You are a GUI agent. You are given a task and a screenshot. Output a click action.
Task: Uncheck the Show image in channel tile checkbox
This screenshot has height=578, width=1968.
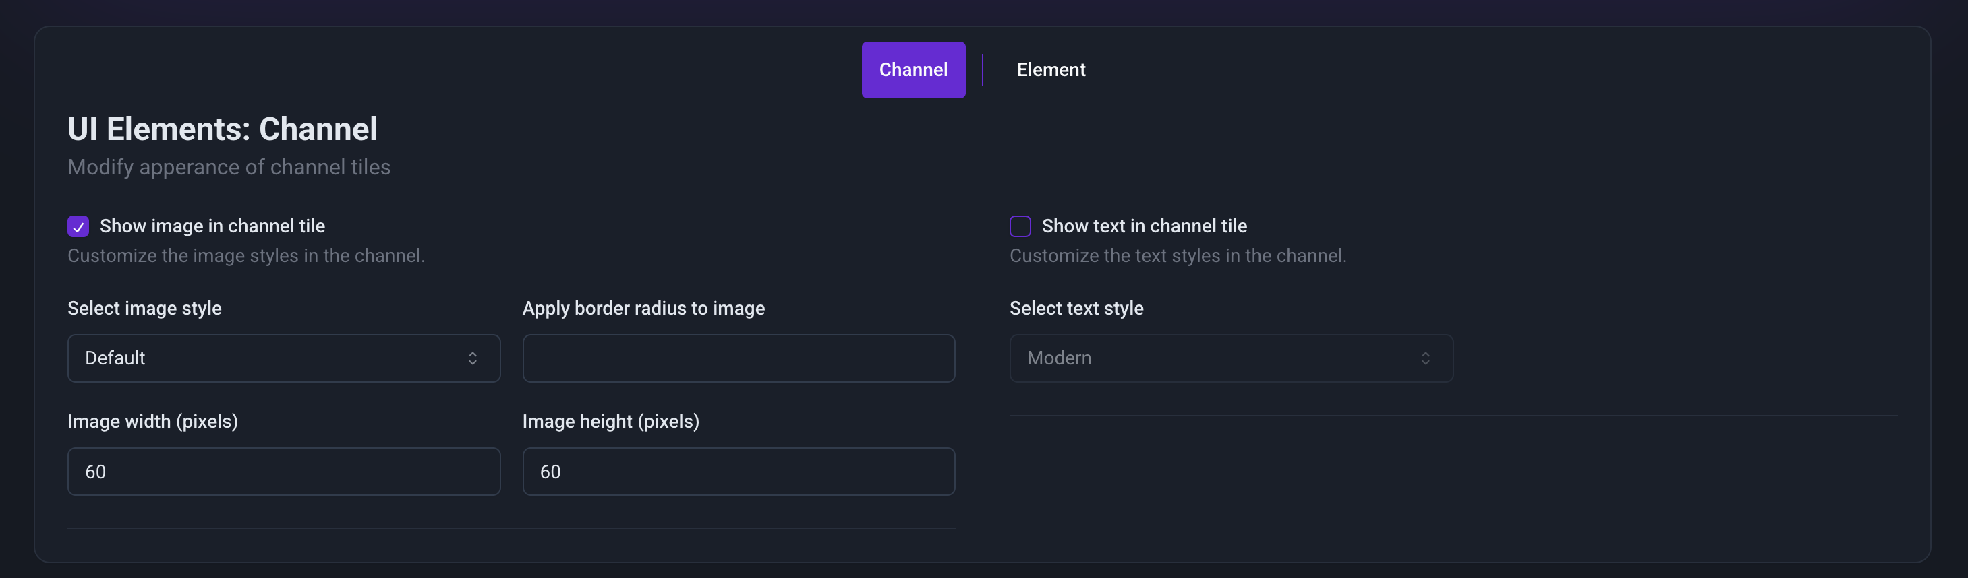coord(78,227)
